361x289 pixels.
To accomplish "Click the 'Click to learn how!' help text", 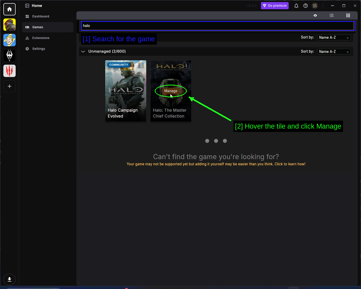I will click(290, 164).
